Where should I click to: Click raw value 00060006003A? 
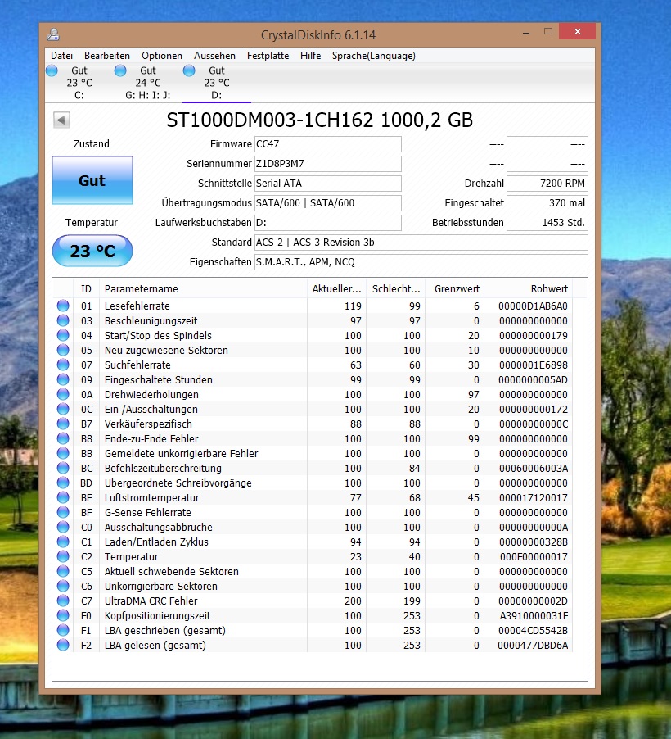[x=534, y=468]
